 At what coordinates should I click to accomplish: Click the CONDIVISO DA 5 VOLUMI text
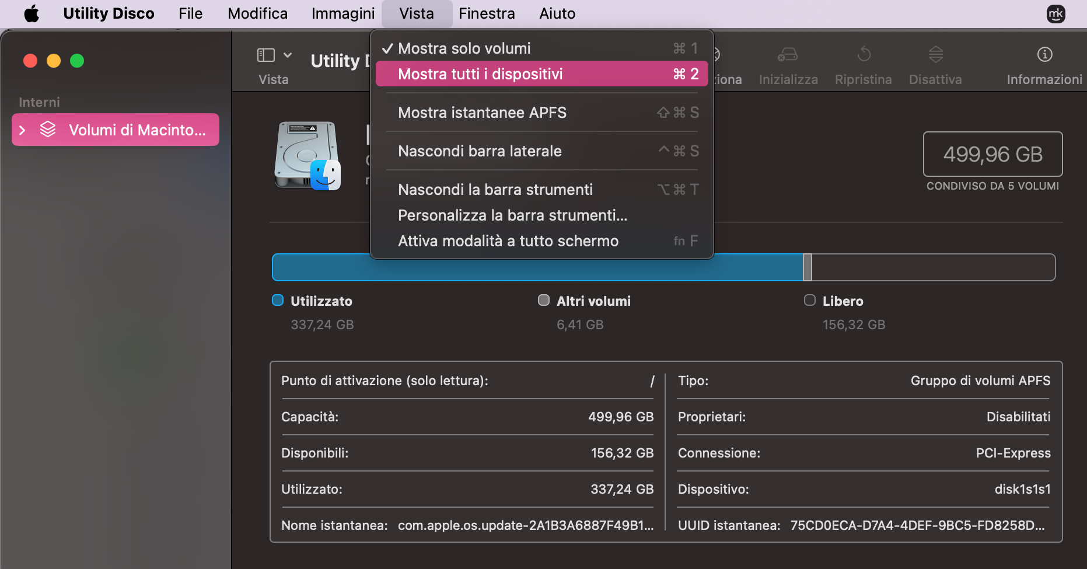tap(992, 186)
